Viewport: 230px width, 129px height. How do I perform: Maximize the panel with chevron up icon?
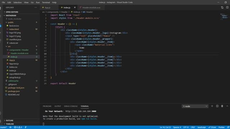pos(227,106)
